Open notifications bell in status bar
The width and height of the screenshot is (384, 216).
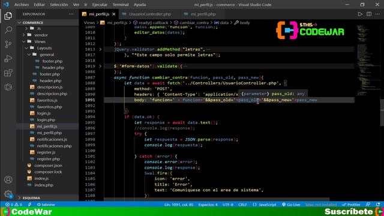point(378,205)
